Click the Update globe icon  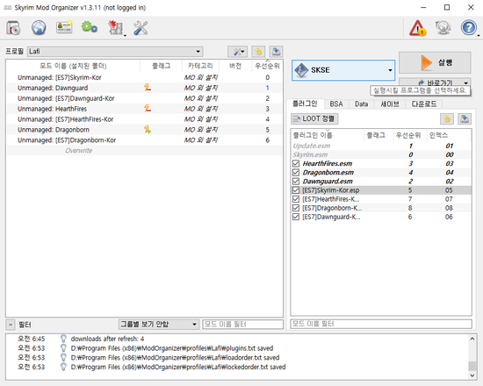[443, 28]
